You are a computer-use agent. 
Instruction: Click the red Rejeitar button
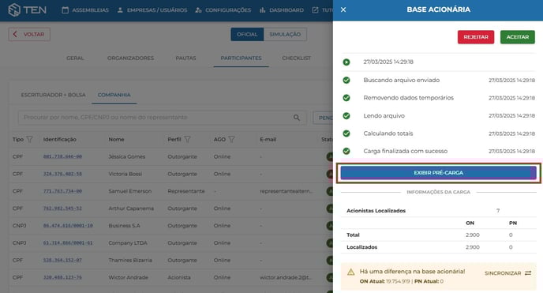click(476, 37)
